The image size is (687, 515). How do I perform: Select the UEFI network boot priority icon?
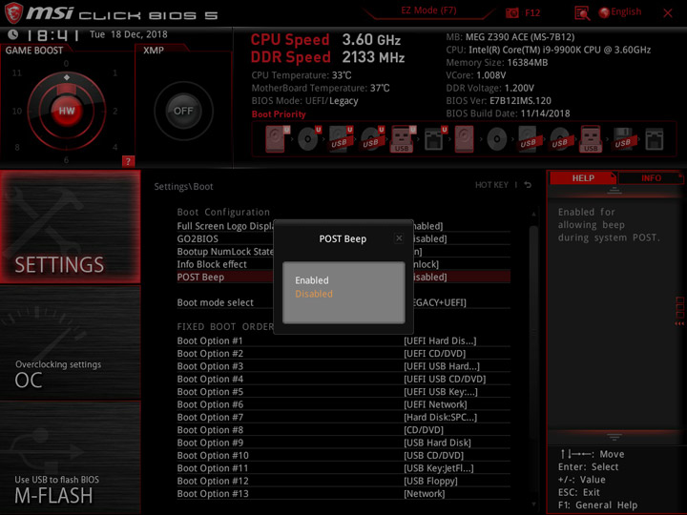pos(435,139)
